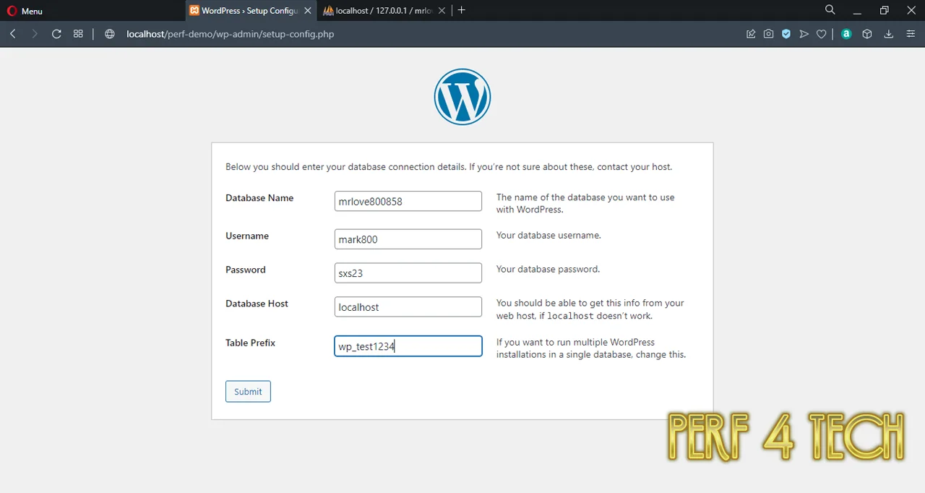Click the site info globe icon

pyautogui.click(x=110, y=34)
